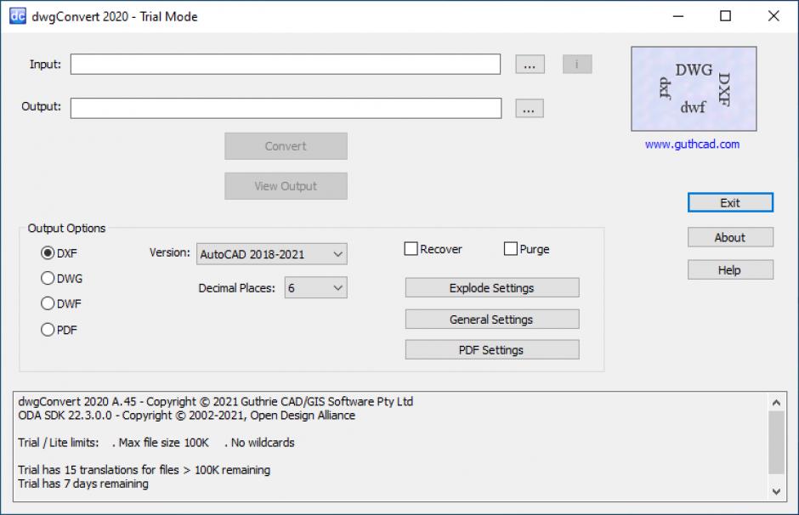
Task: Open PDF Settings
Action: 492,350
